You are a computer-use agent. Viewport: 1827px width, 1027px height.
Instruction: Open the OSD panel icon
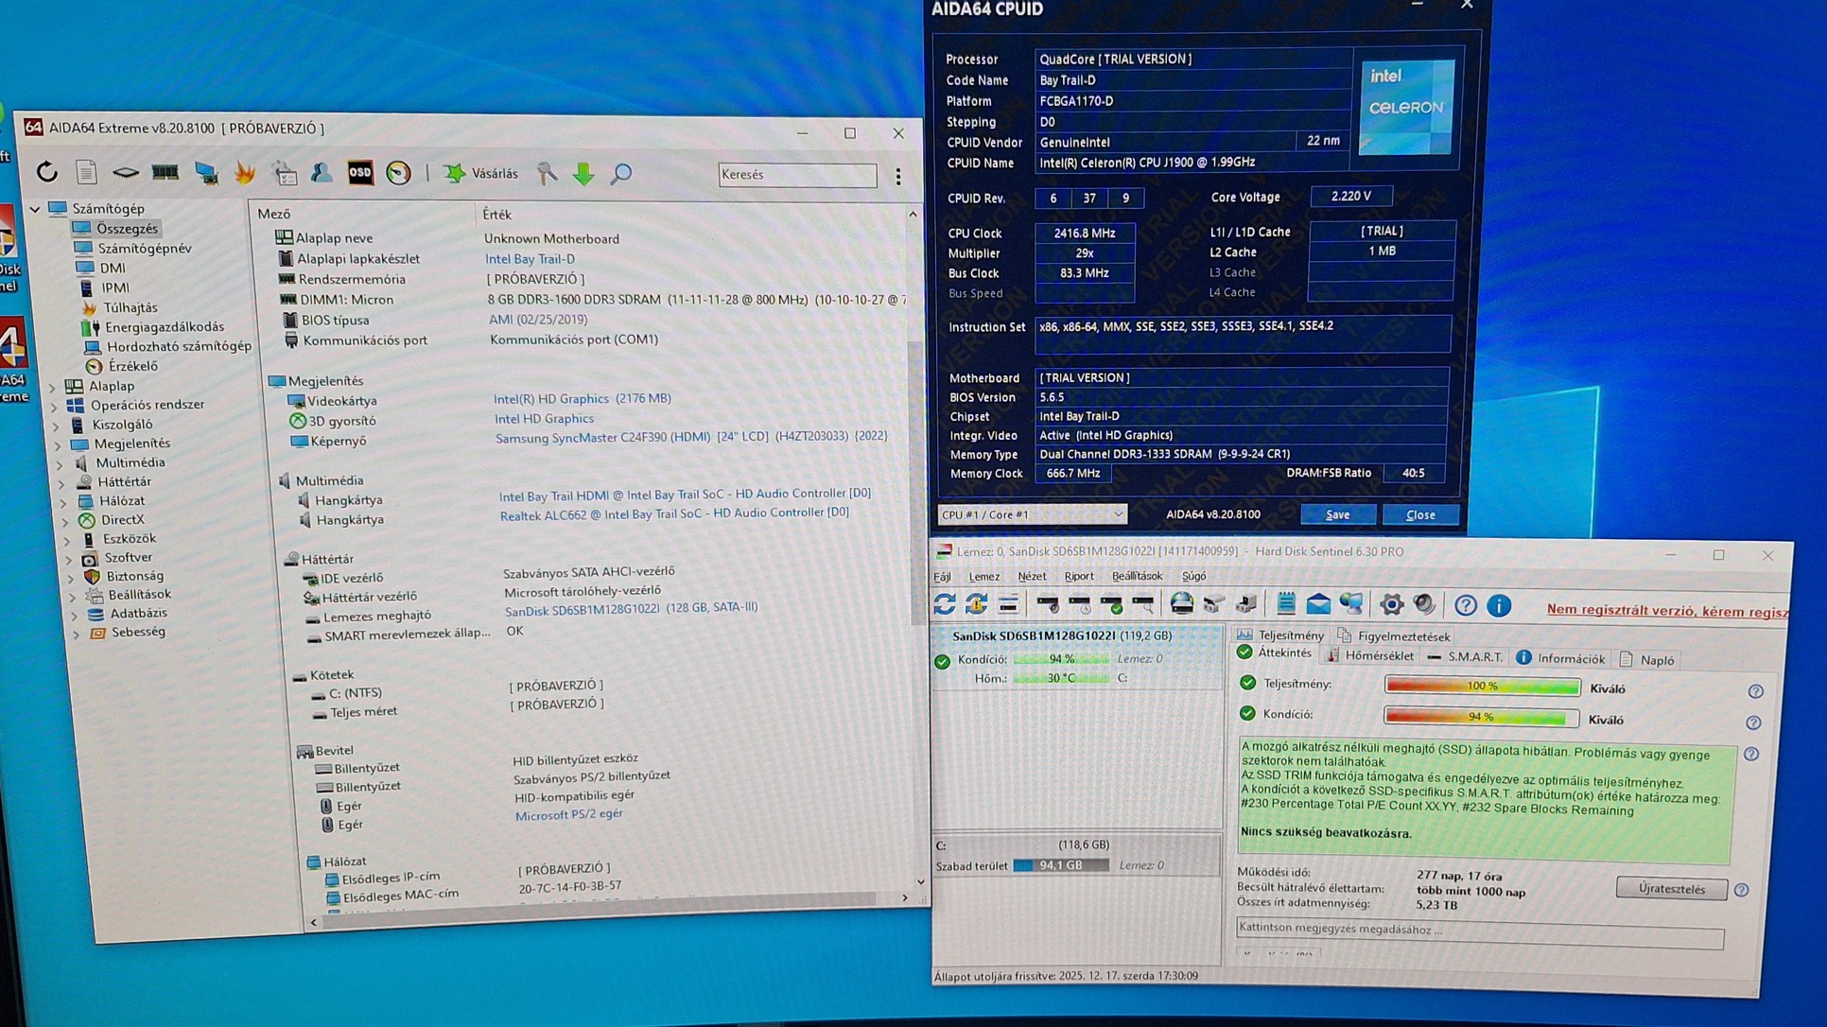[x=360, y=173]
